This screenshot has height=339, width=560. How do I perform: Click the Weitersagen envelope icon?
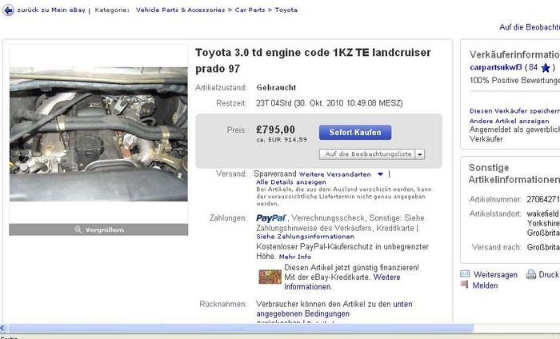tap(465, 274)
